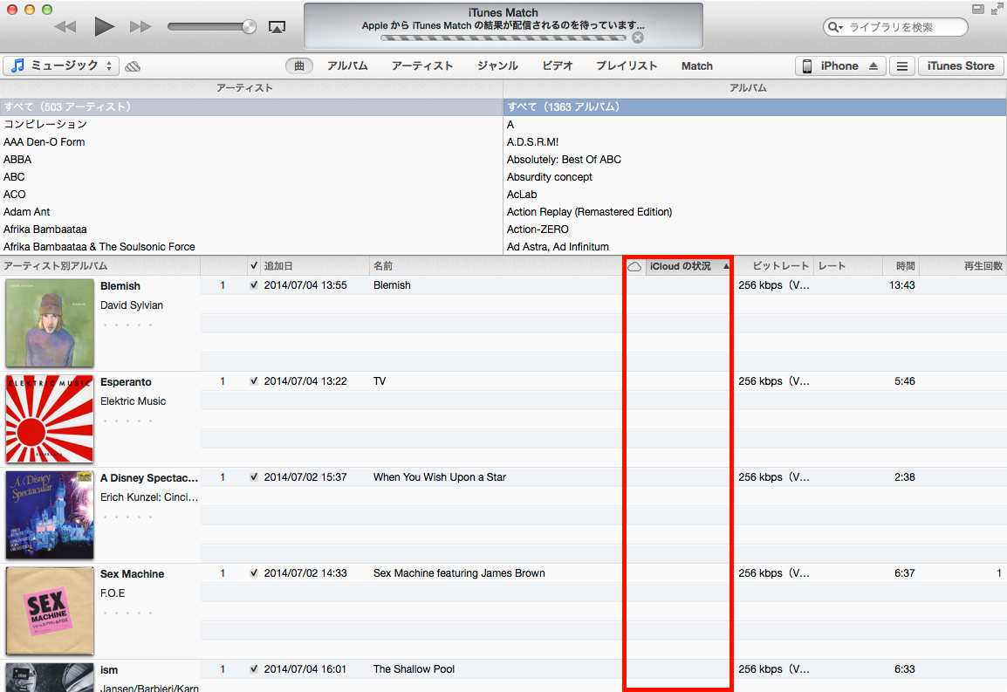Open the AirPlay output icon
1007x692 pixels.
pyautogui.click(x=277, y=27)
